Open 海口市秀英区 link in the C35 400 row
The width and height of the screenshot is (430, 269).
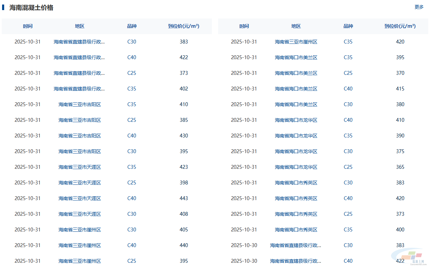coord(296,230)
